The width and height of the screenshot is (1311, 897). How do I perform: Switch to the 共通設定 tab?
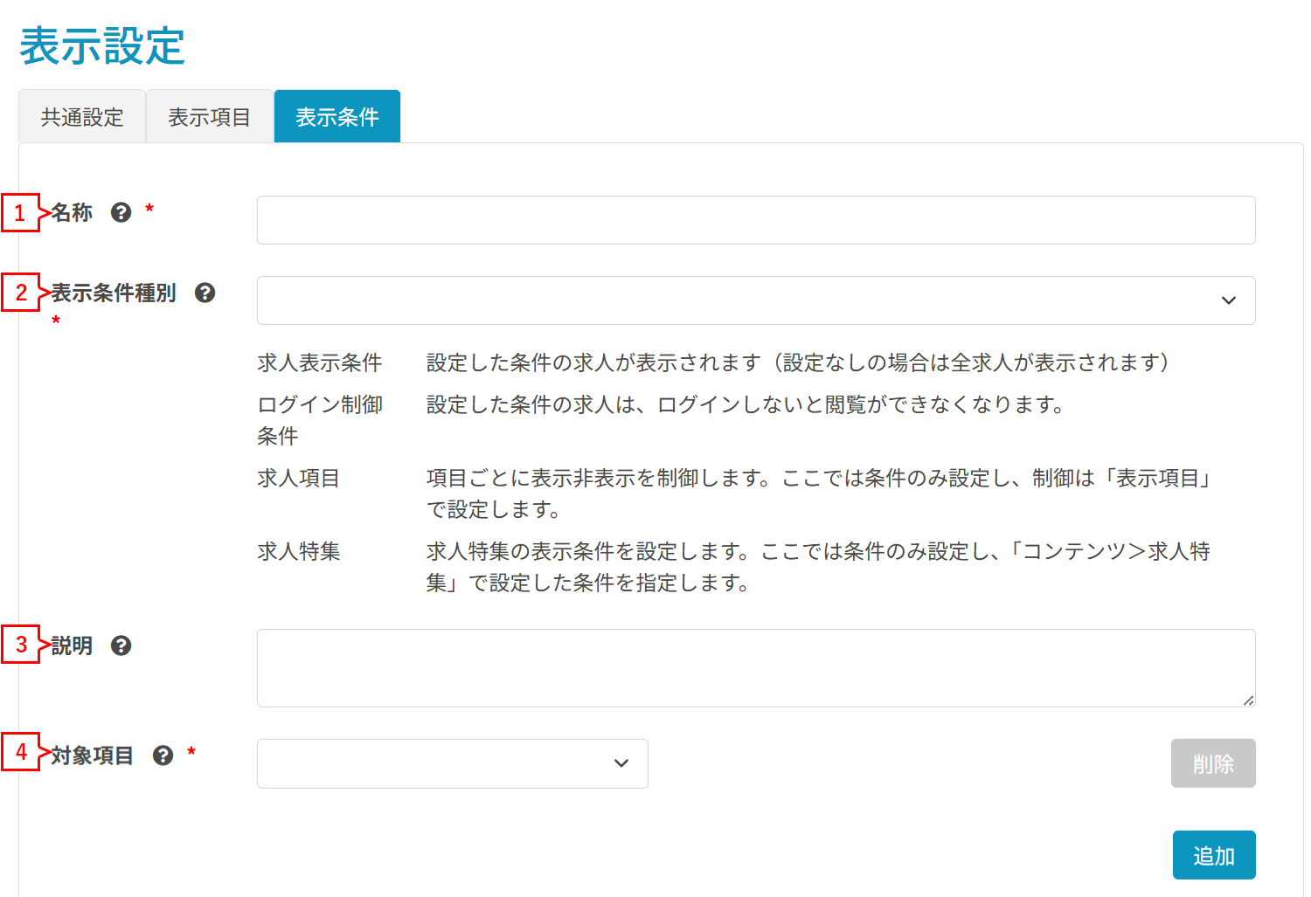click(82, 117)
